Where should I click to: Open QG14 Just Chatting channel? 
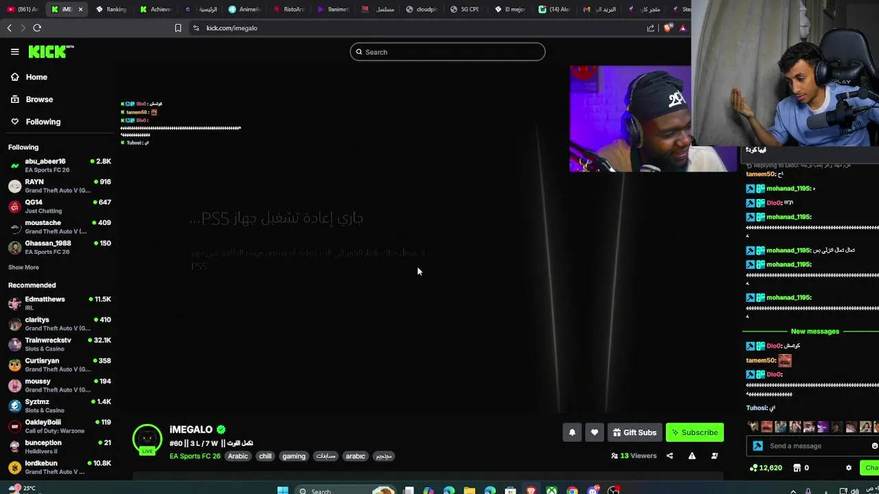(x=59, y=207)
